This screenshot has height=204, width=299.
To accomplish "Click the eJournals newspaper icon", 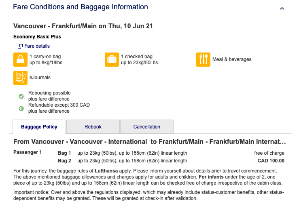I will (x=20, y=78).
